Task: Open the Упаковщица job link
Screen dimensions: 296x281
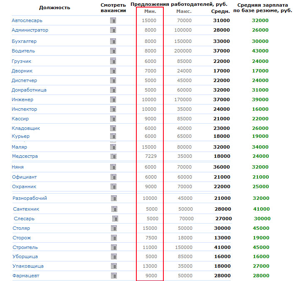Action: tap(28, 266)
